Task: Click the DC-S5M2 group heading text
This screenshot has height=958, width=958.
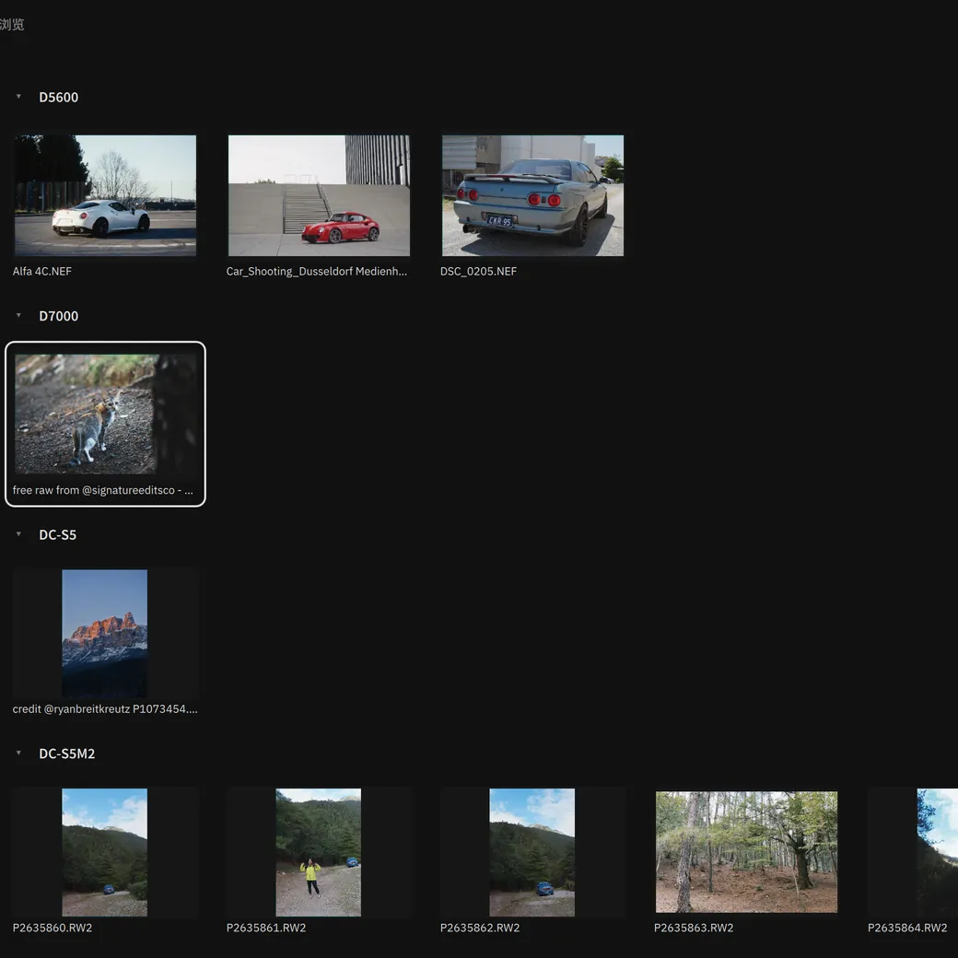Action: click(x=67, y=754)
